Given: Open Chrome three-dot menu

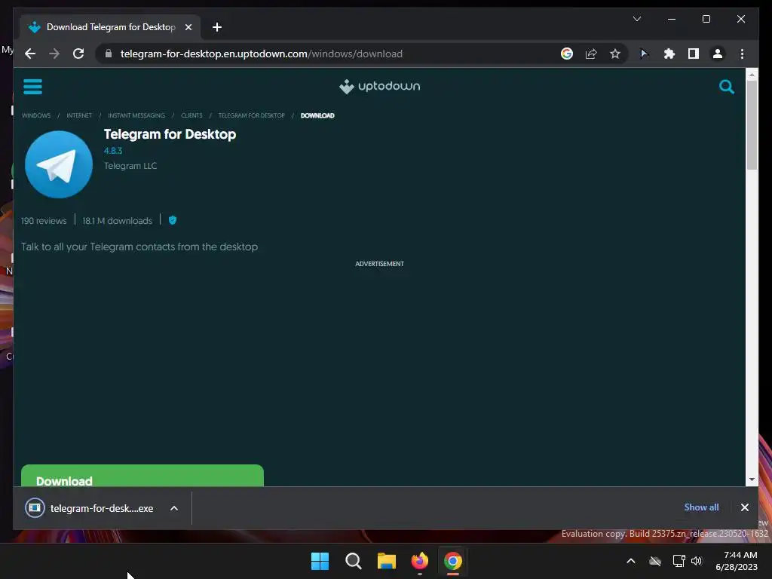Looking at the screenshot, I should click(x=742, y=54).
